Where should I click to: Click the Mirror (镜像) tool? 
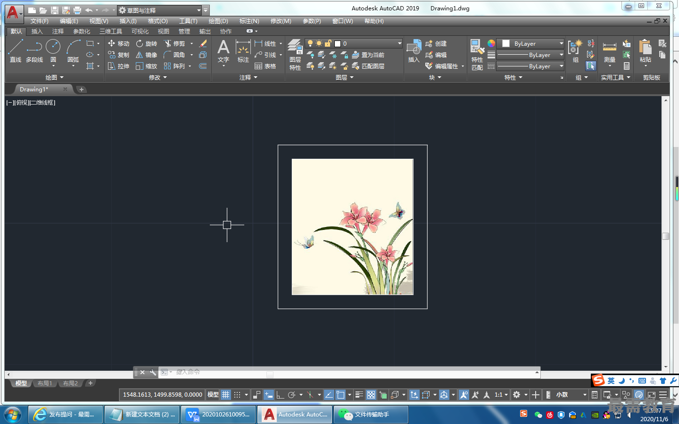point(146,55)
